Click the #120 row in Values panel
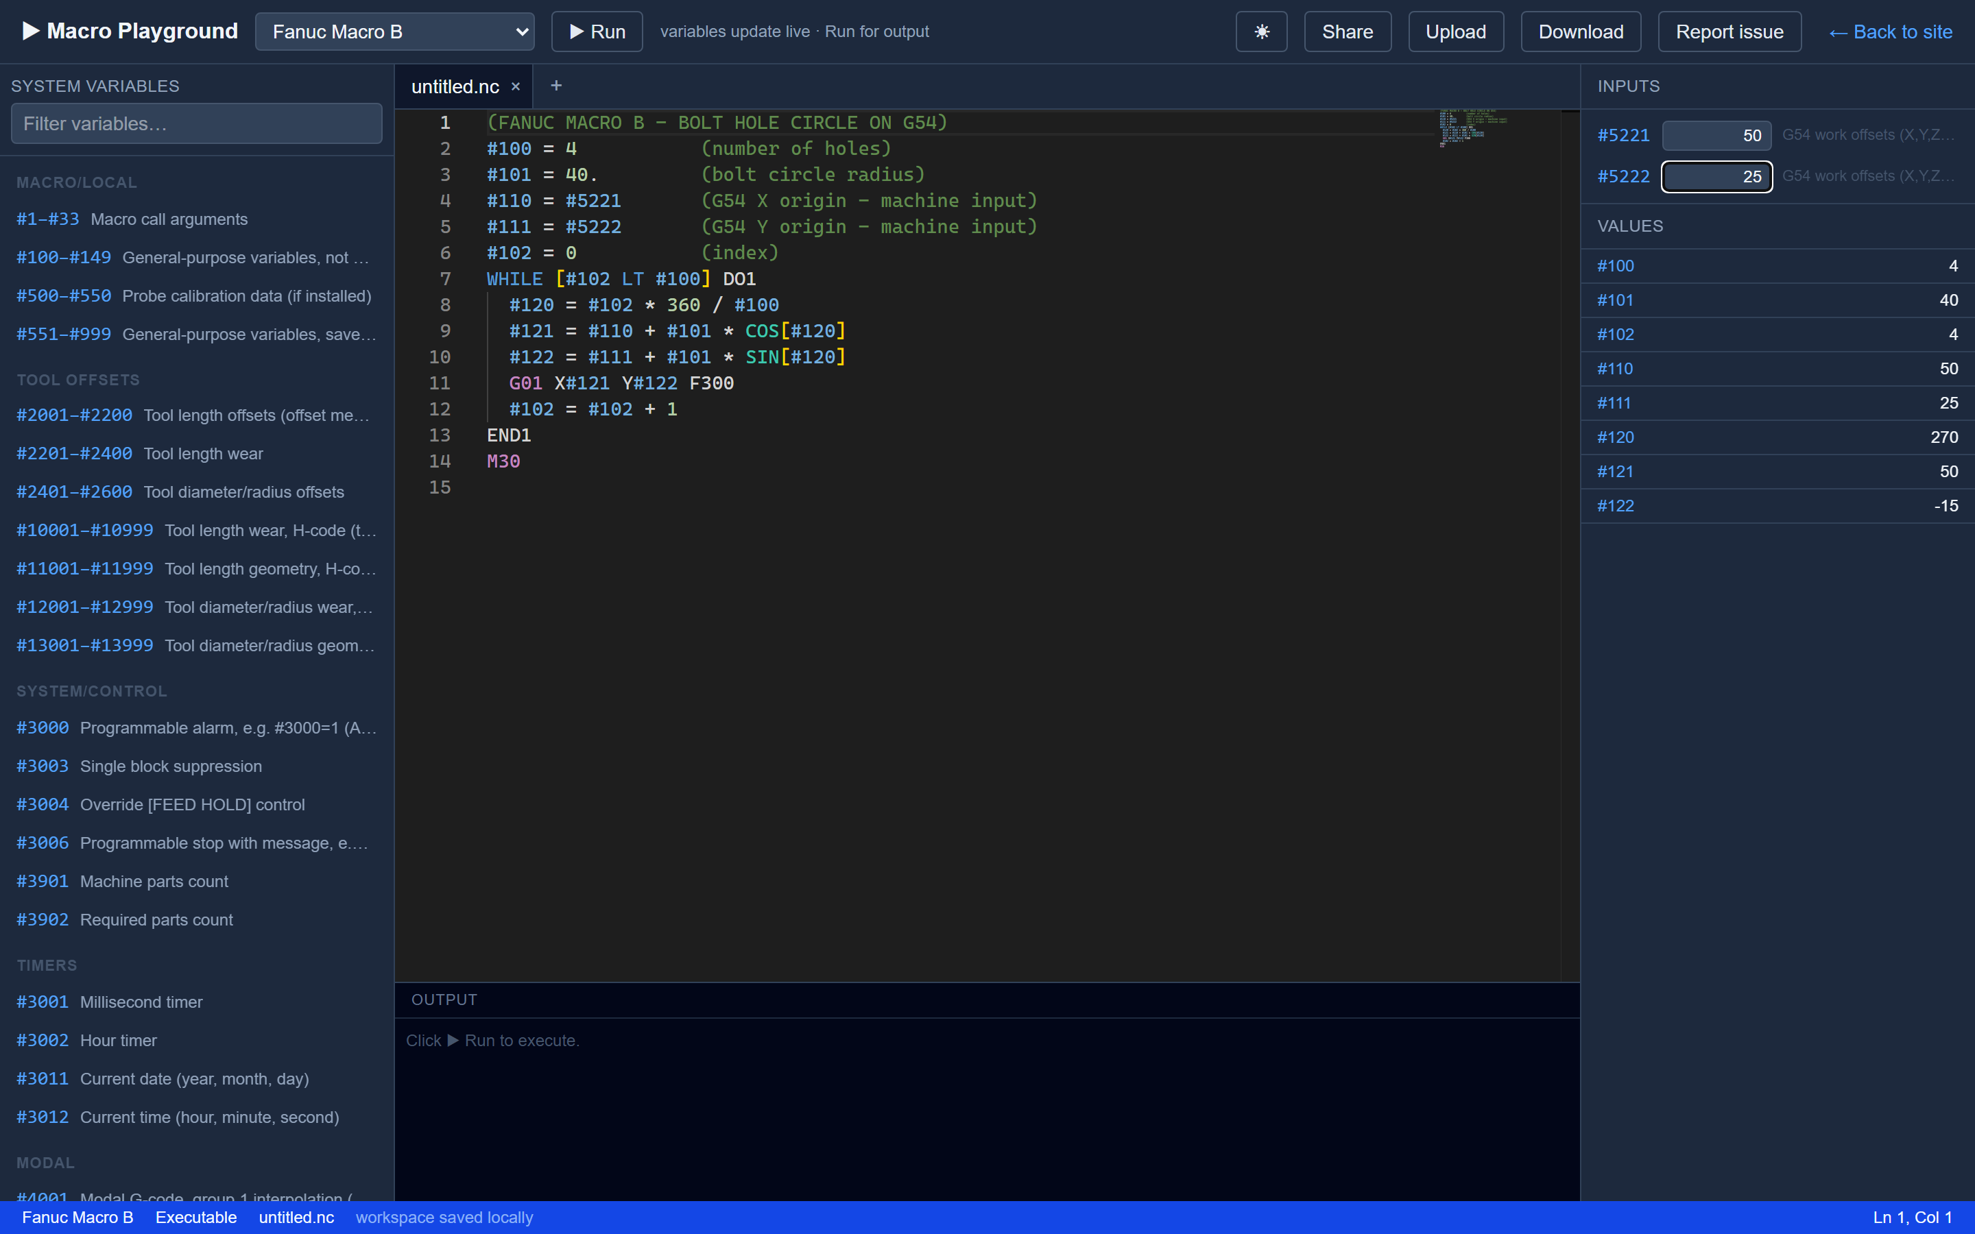The height and width of the screenshot is (1234, 1975). click(1777, 437)
